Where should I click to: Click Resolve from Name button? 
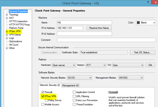[99, 28]
